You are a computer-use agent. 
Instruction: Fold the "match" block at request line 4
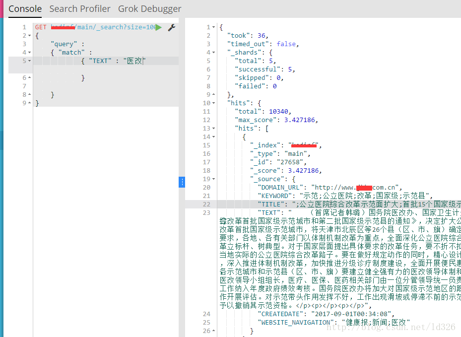pos(30,53)
